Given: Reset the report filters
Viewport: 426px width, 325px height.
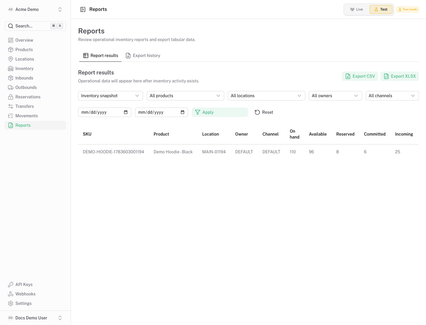Looking at the screenshot, I should click(264, 112).
